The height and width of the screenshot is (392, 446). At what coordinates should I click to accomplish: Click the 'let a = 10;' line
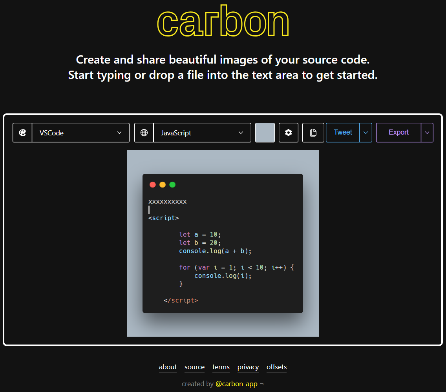200,235
